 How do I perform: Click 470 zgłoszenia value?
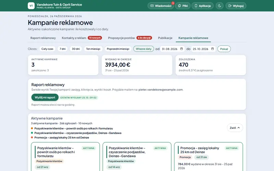point(184,65)
